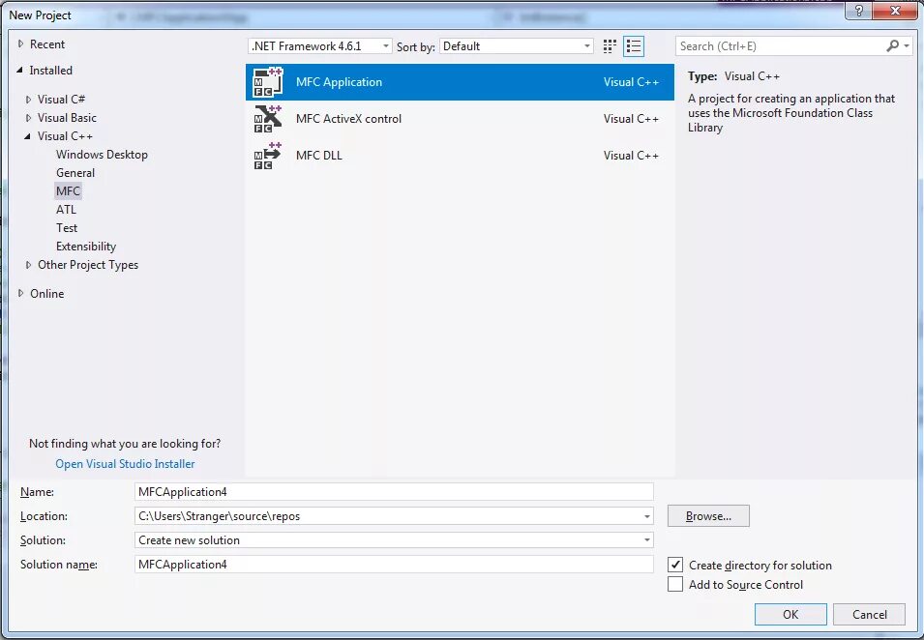This screenshot has height=640, width=924.
Task: Open the .NET Framework 4.6.1 dropdown
Action: (320, 46)
